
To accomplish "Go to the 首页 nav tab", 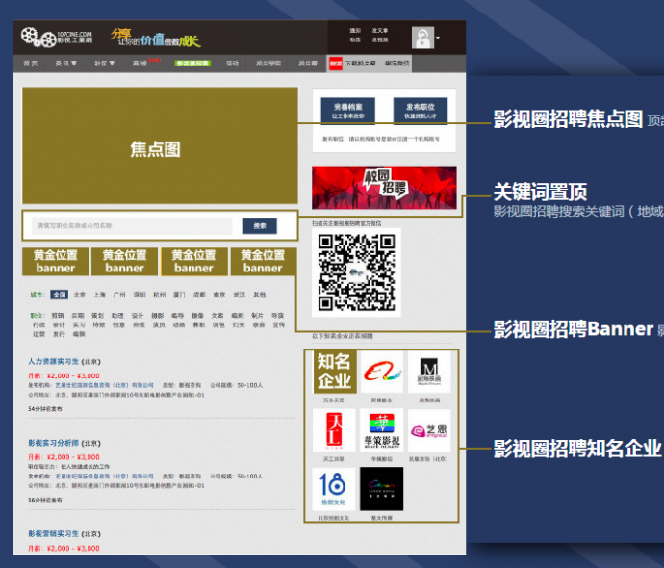I will (31, 64).
